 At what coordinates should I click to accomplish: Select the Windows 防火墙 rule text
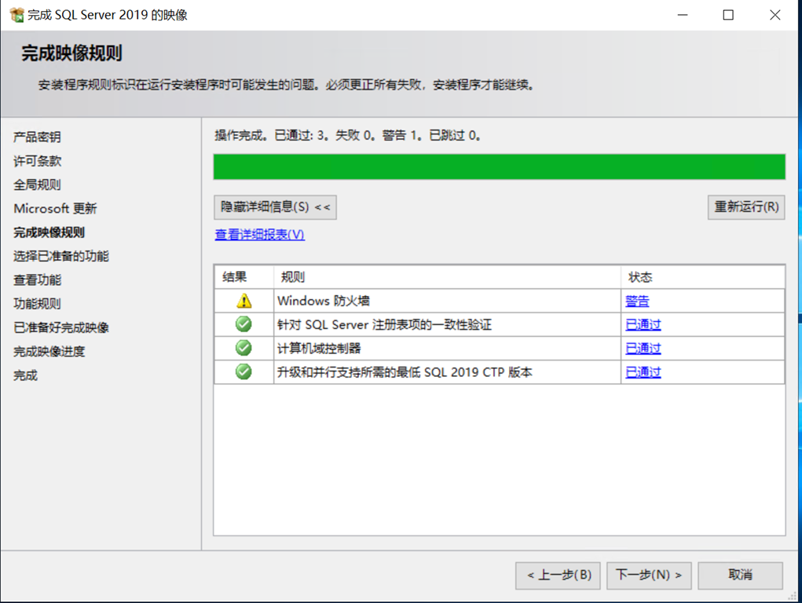tap(324, 301)
